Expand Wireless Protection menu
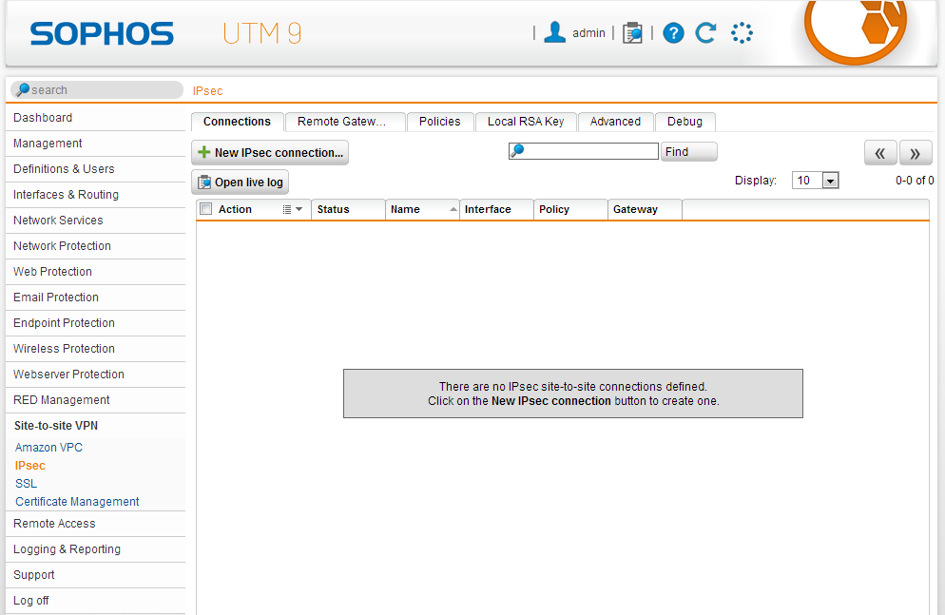 pos(96,349)
